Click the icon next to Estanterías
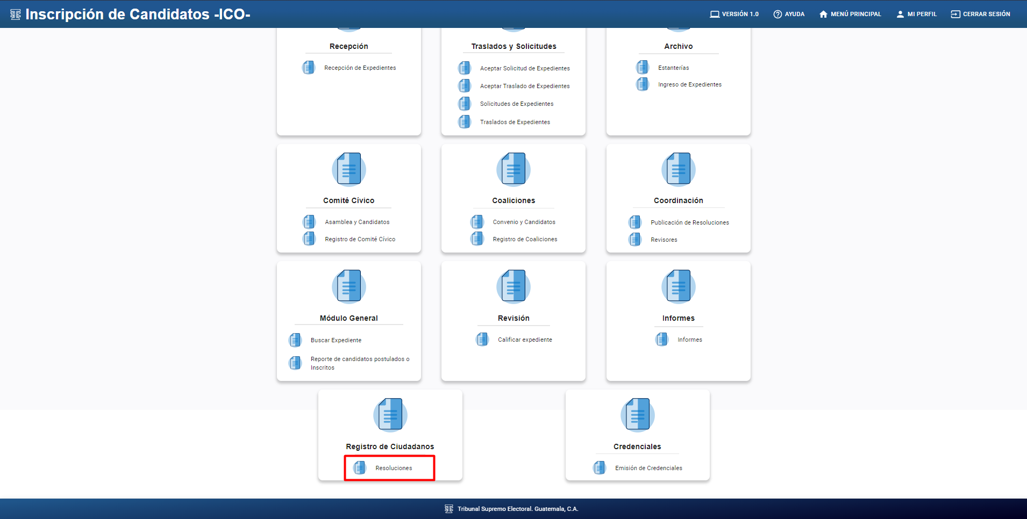 pos(643,68)
